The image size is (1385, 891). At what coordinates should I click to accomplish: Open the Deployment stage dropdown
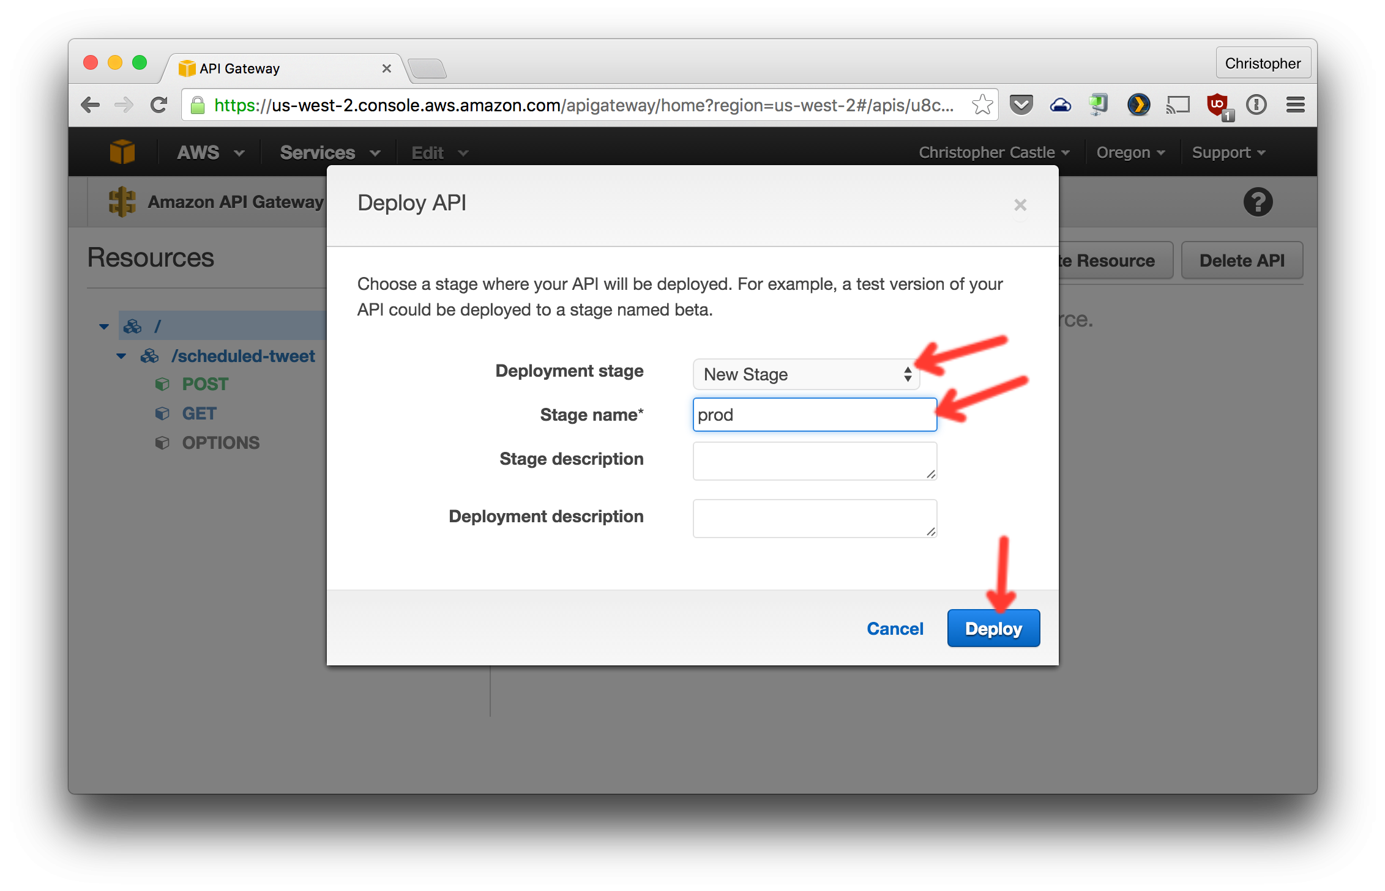(805, 374)
